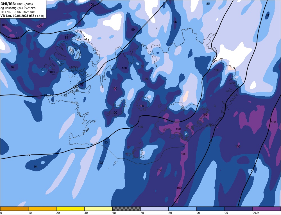Click the lavender 70–80 legend swatch
The image size is (281, 215).
click(155, 209)
